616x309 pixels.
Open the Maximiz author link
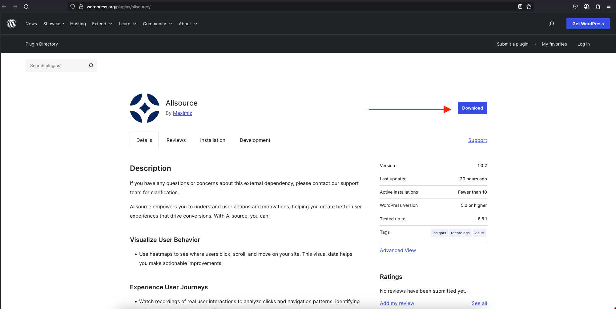(183, 113)
